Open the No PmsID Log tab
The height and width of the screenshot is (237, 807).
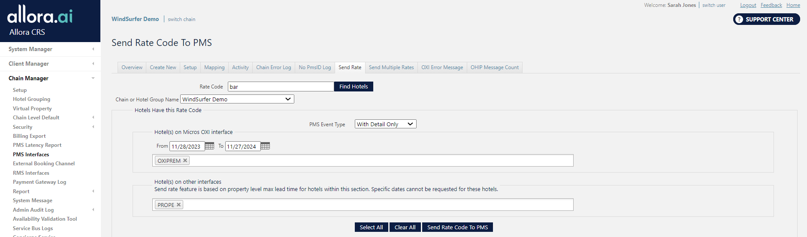click(315, 67)
